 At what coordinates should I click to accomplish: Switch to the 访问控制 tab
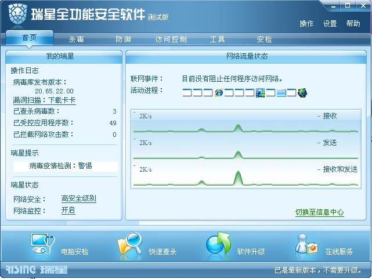coord(171,39)
